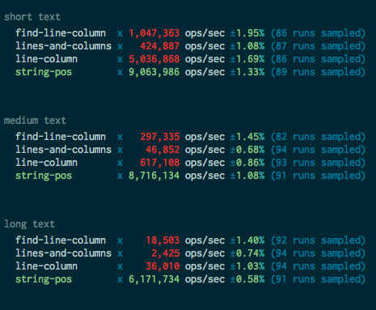The width and height of the screenshot is (376, 310).
Task: Click "(91 runs sampled)" in medium text
Action: pos(318,176)
